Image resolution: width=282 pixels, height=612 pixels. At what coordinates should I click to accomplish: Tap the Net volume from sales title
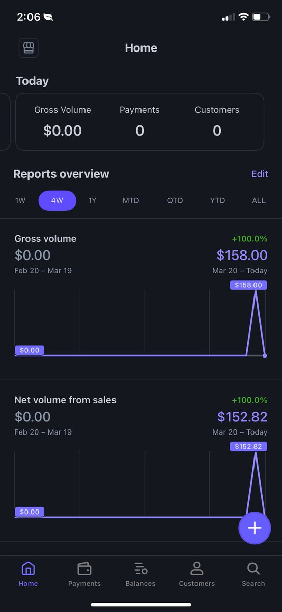pyautogui.click(x=65, y=400)
